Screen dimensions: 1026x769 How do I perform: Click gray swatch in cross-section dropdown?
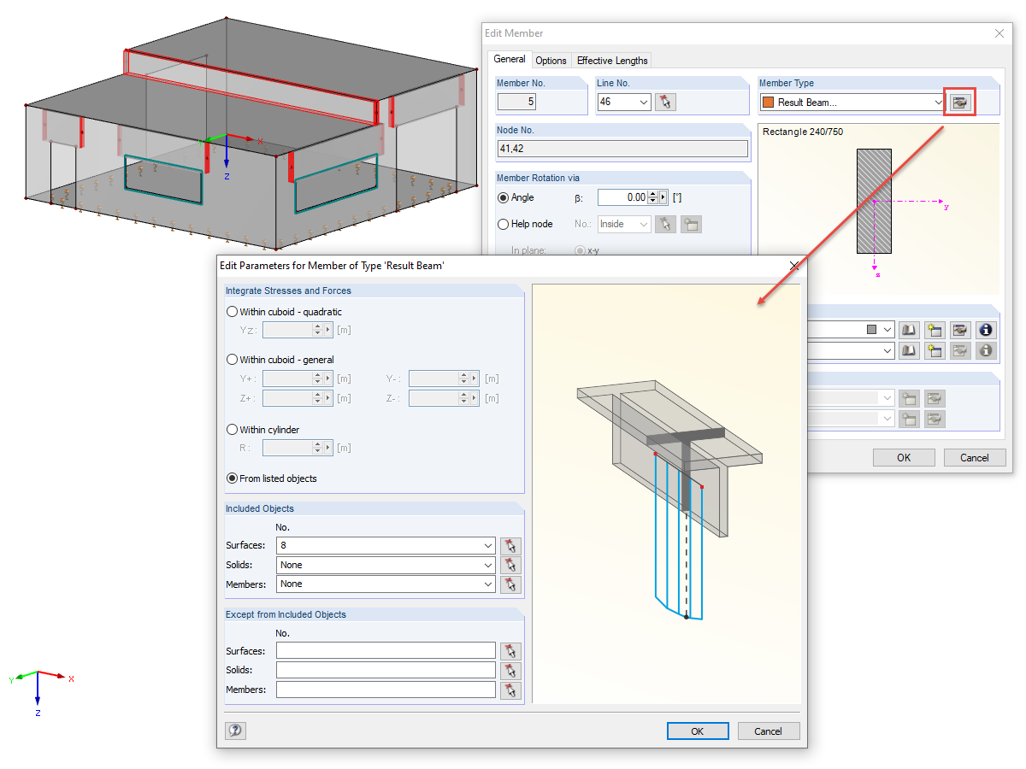tap(871, 329)
